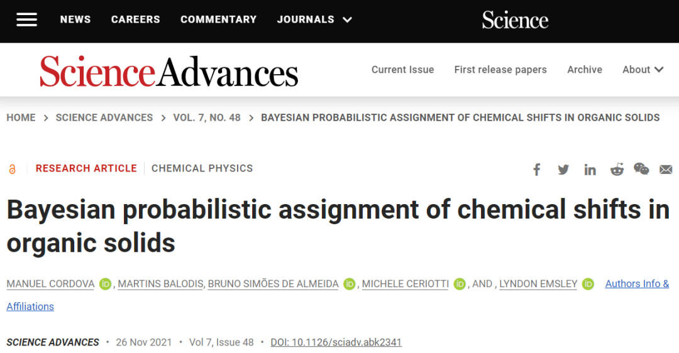The width and height of the screenshot is (679, 353).
Task: Click Manuel Cordova's ORCID iD icon
Action: pos(105,284)
